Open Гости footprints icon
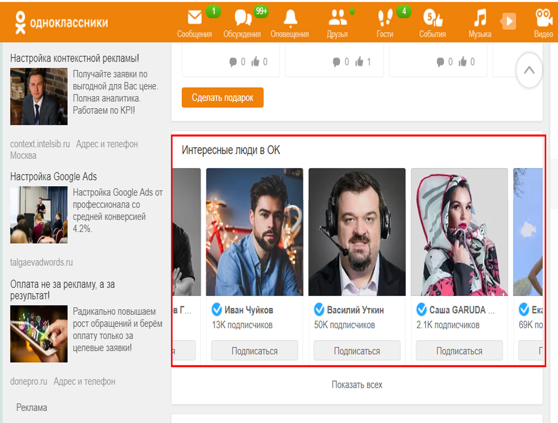 385,18
